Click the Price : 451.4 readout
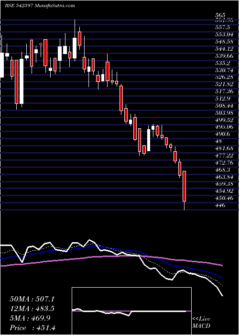This screenshot has height=335, width=239. (33, 328)
